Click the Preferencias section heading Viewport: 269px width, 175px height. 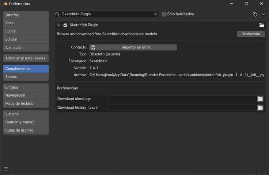(x=67, y=88)
